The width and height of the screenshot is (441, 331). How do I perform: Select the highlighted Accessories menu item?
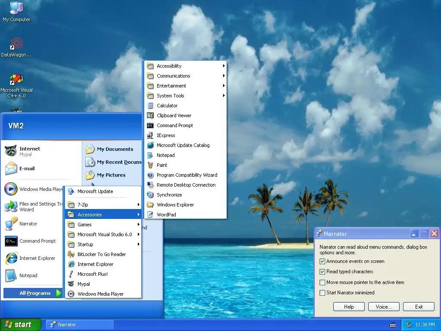pyautogui.click(x=103, y=215)
